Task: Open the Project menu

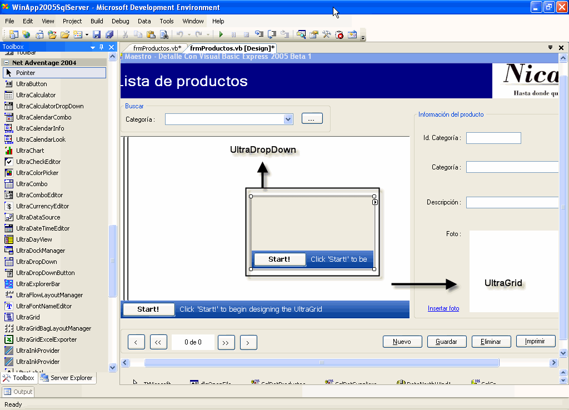Action: (72, 21)
